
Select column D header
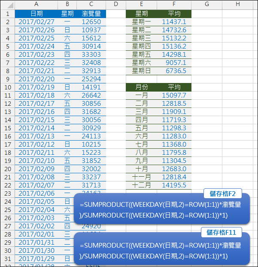[116, 4]
